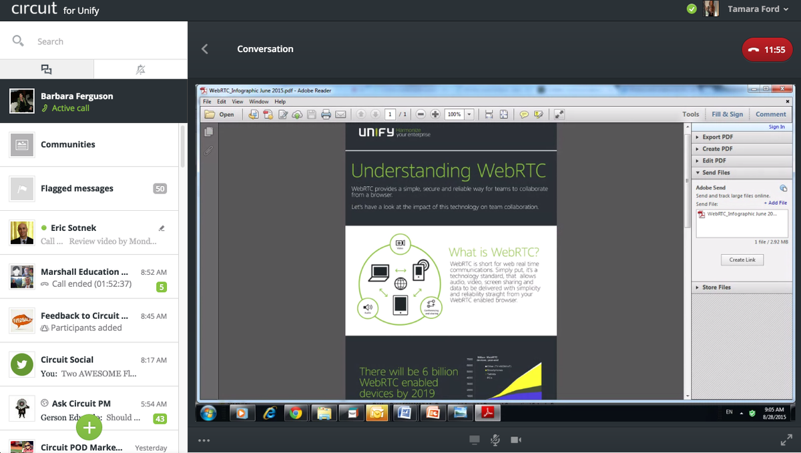Toggle the video camera in the call bar
This screenshot has height=453, width=801.
pos(515,440)
